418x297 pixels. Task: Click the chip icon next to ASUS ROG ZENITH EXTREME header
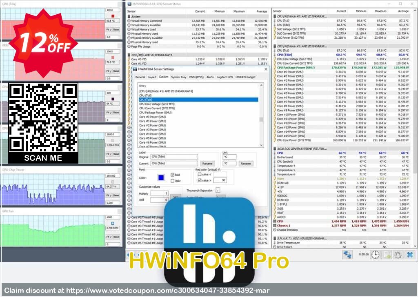275,148
